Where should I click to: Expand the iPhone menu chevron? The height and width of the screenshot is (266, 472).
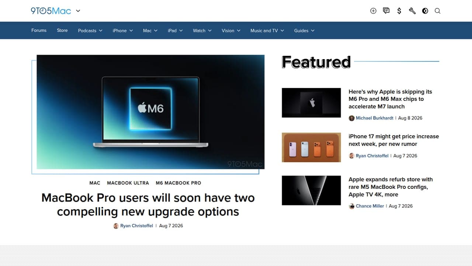coord(131,31)
